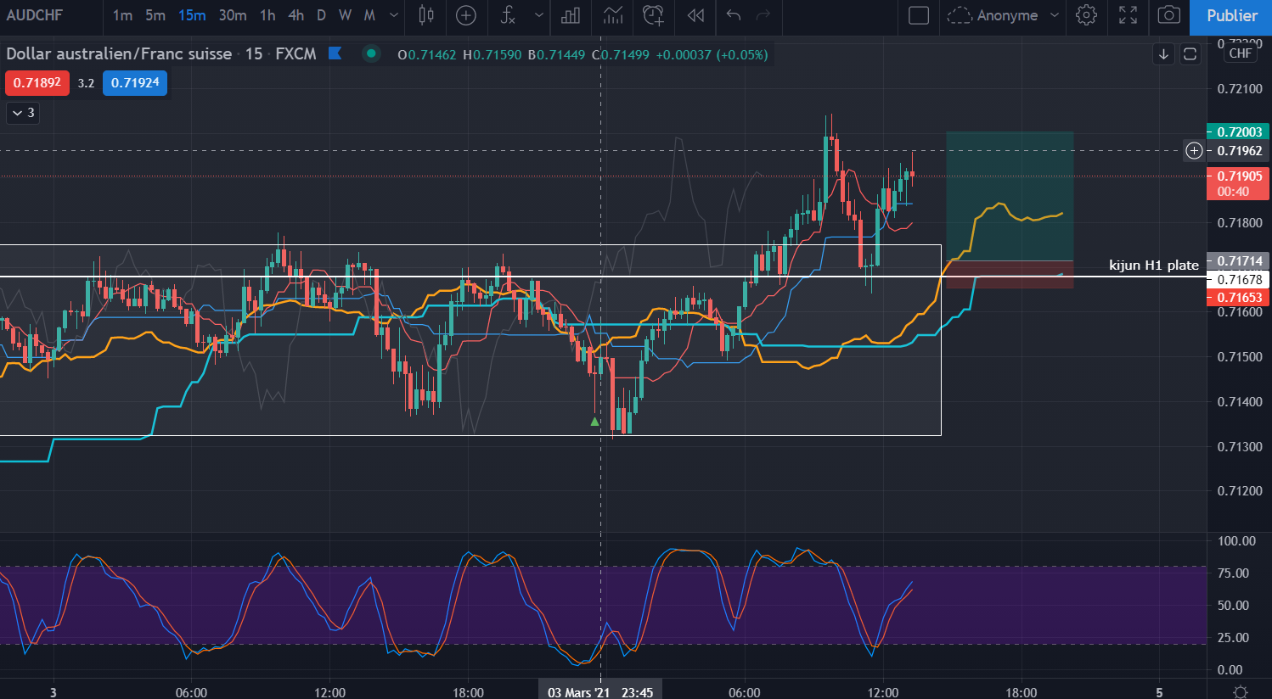
Task: Start Bar Replay with the rewind icon
Action: click(695, 15)
